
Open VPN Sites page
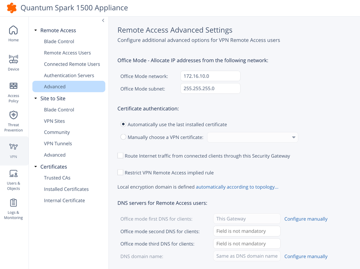click(54, 121)
